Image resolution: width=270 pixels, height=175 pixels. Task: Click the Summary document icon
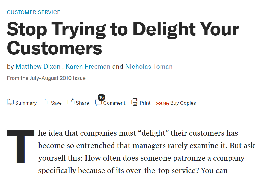(10, 102)
